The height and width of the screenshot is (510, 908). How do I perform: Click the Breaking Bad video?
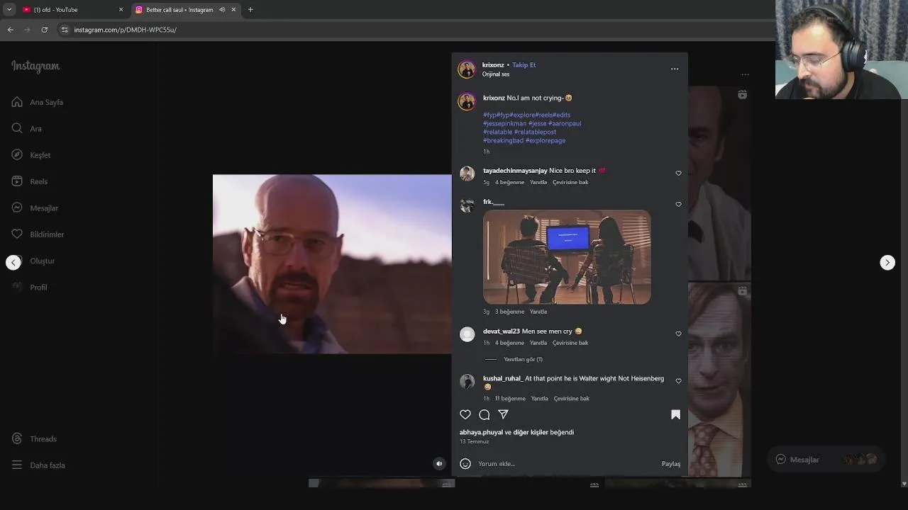point(332,263)
